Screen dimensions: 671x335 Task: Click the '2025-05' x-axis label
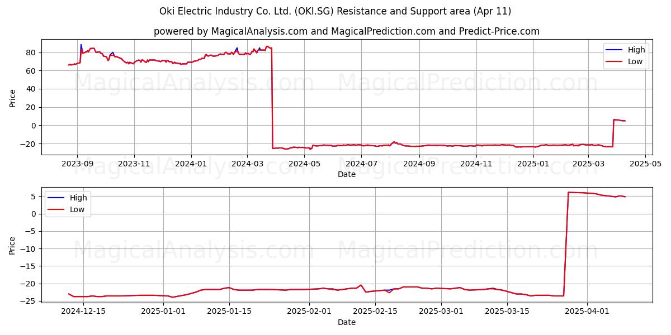[x=645, y=164]
